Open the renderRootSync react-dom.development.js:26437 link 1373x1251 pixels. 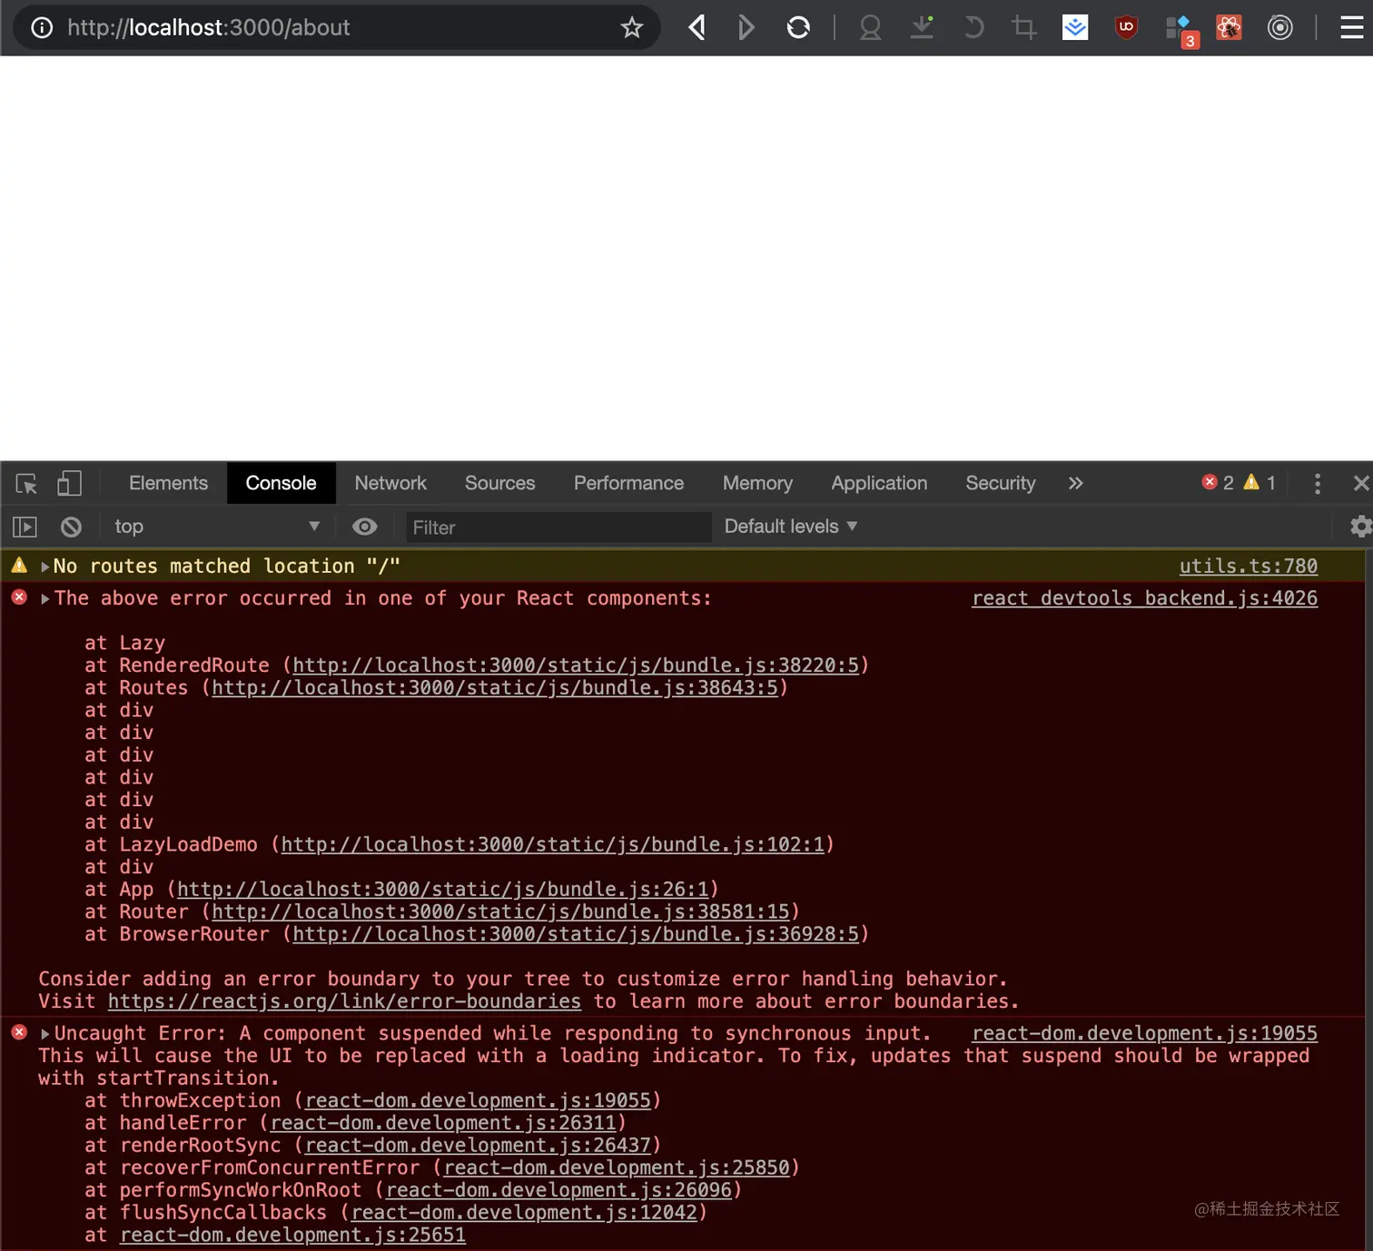point(478,1146)
